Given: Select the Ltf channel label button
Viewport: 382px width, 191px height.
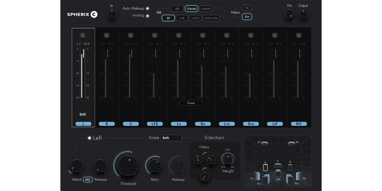Looking at the screenshot, I should point(275,124).
